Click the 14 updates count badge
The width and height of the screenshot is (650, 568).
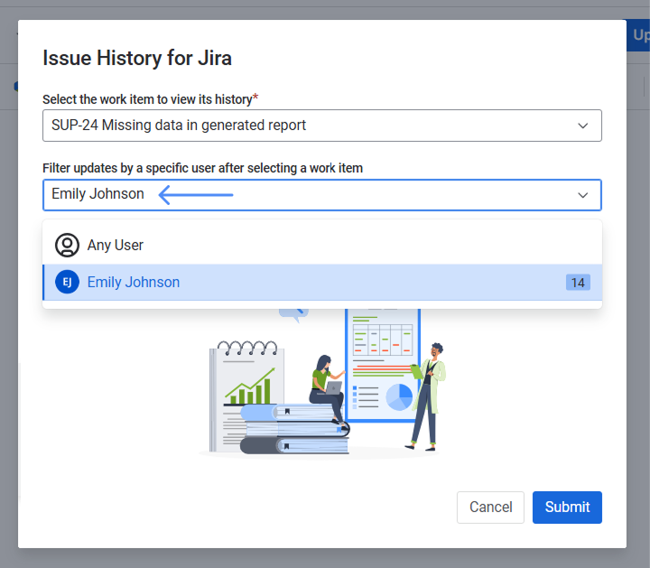[578, 283]
